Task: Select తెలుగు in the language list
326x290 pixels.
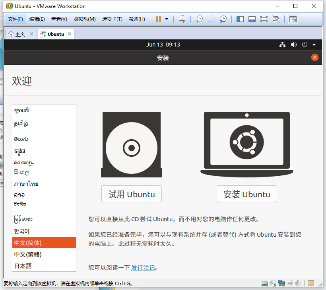Action: pos(44,139)
